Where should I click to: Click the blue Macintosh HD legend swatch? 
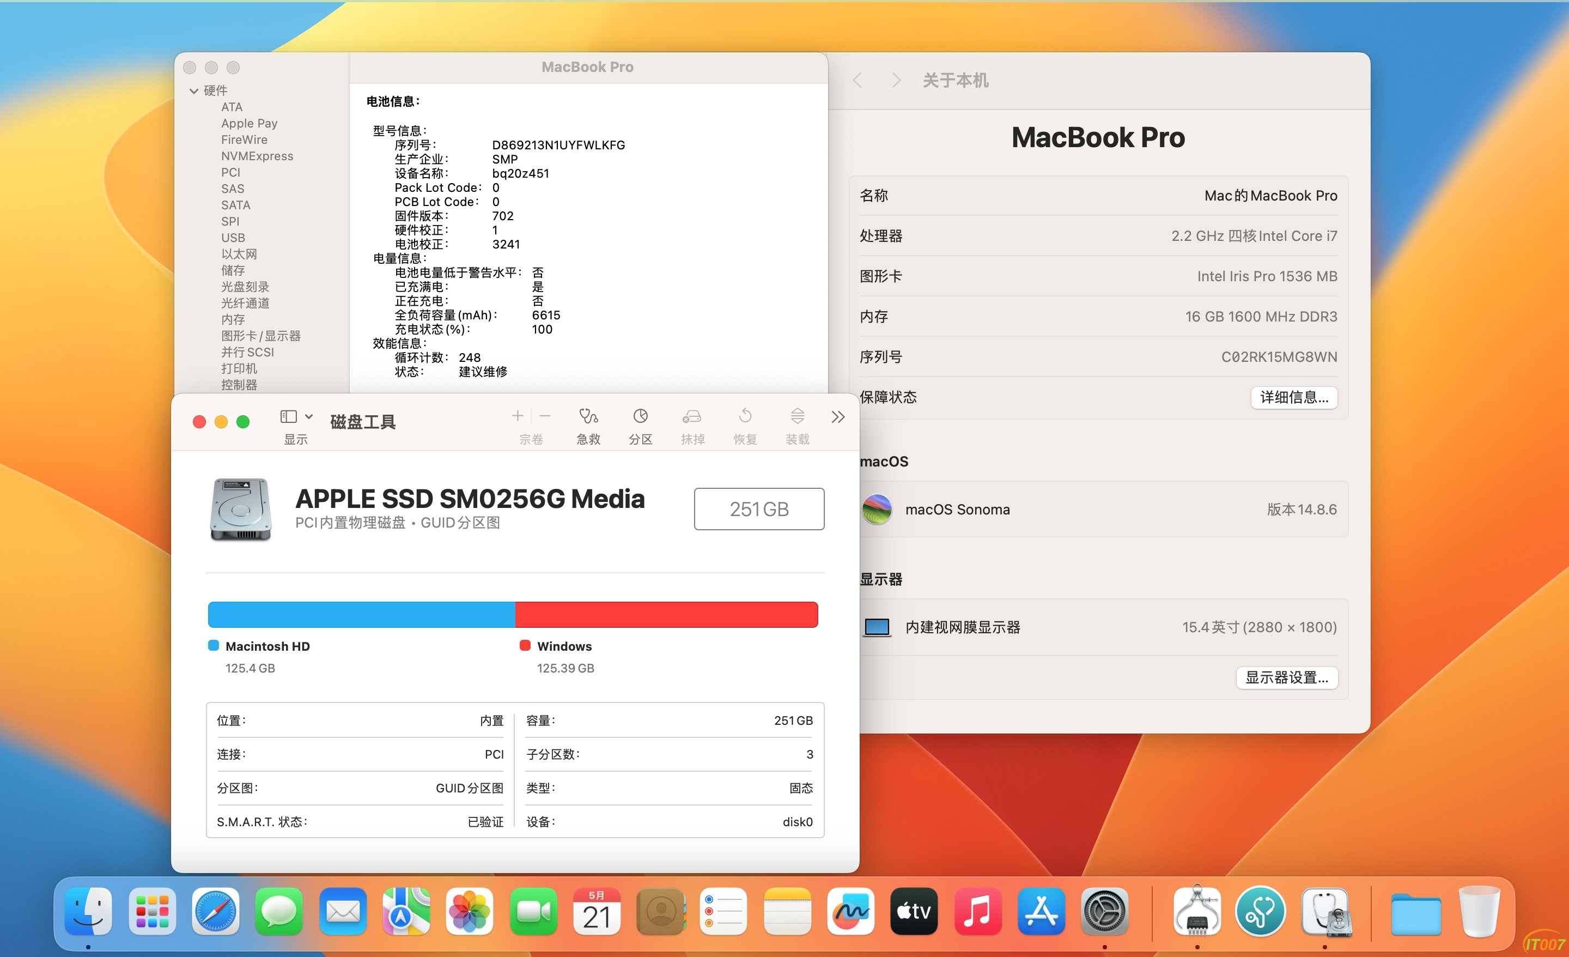pyautogui.click(x=214, y=645)
